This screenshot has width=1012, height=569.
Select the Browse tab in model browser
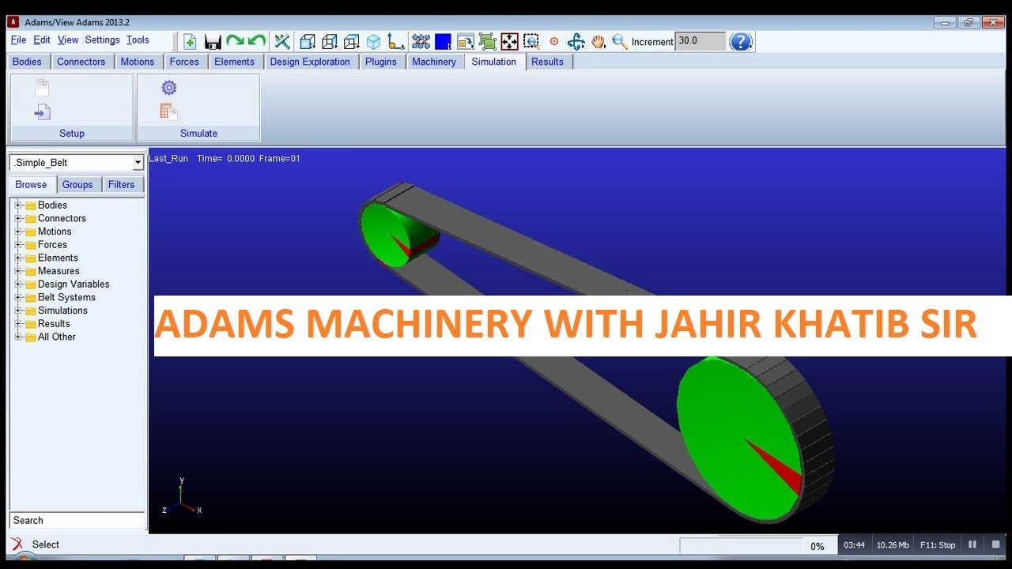click(32, 184)
